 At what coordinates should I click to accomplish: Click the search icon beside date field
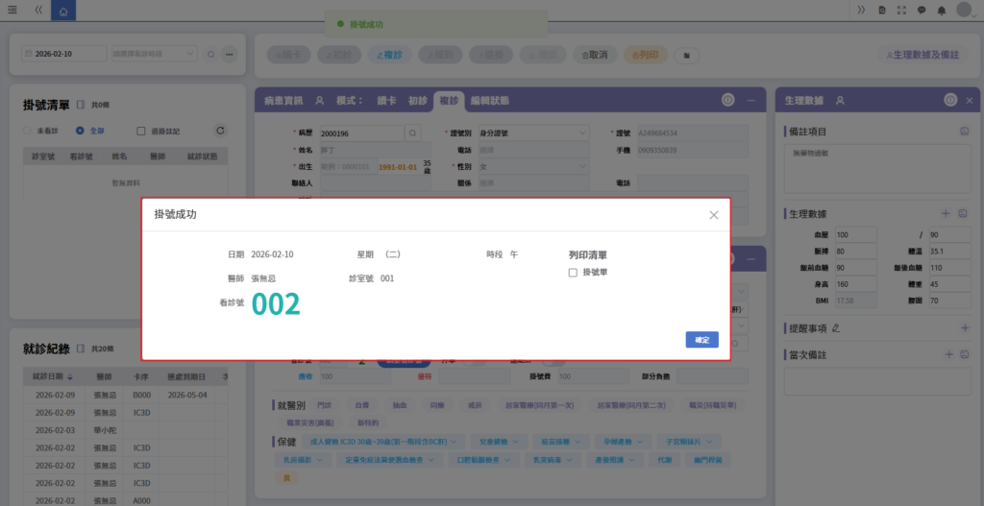(x=211, y=55)
